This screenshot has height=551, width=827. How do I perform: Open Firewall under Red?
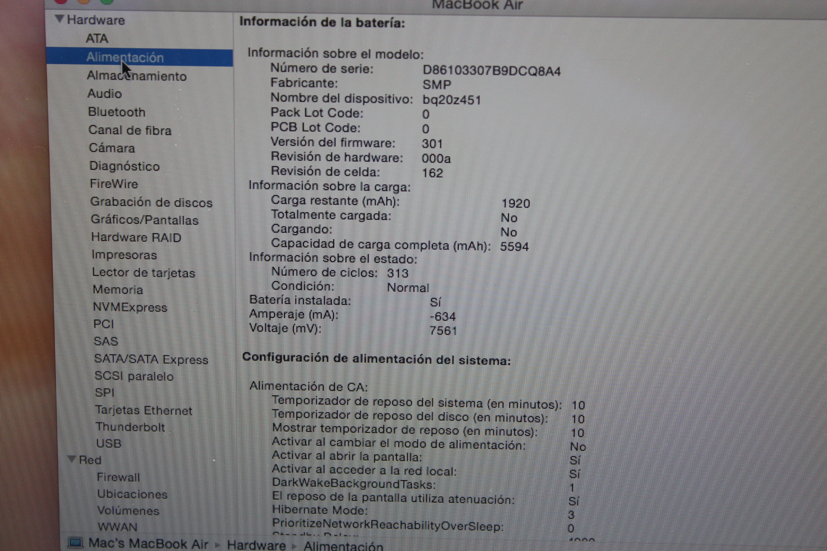click(118, 477)
